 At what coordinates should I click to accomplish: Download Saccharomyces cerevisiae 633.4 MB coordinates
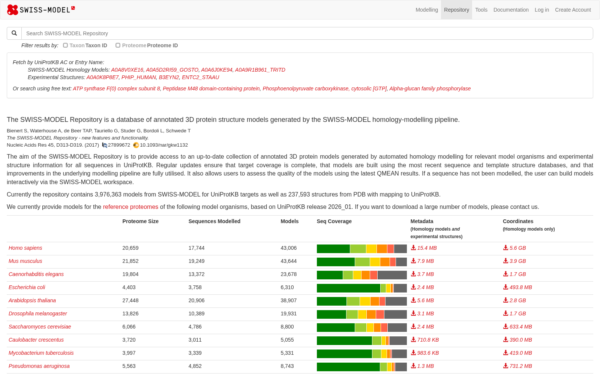tap(517, 327)
